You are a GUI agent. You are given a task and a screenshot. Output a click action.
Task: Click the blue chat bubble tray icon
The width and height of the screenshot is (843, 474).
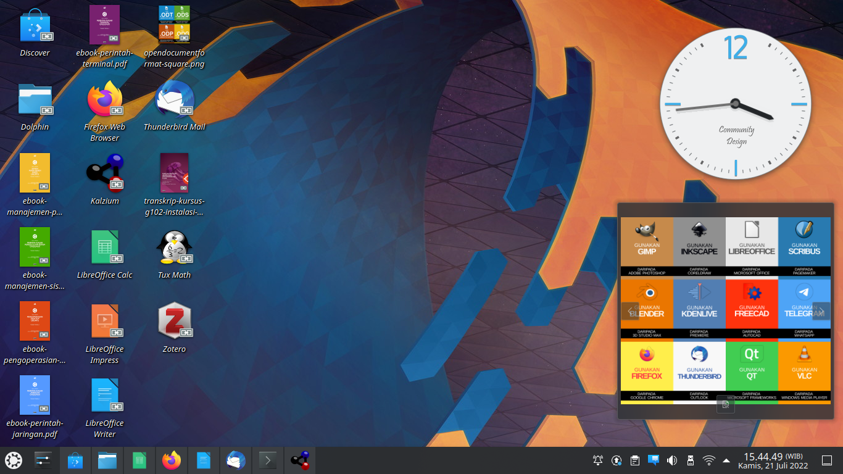point(654,460)
